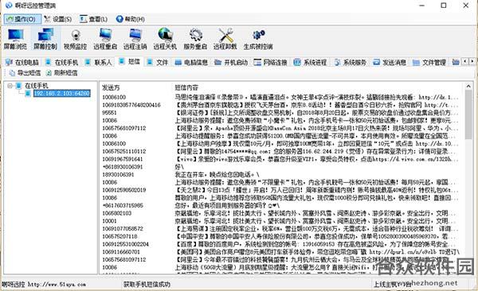This screenshot has width=478, height=291.
Task: Click the 【vivo】 game member message
Action: click(x=316, y=159)
